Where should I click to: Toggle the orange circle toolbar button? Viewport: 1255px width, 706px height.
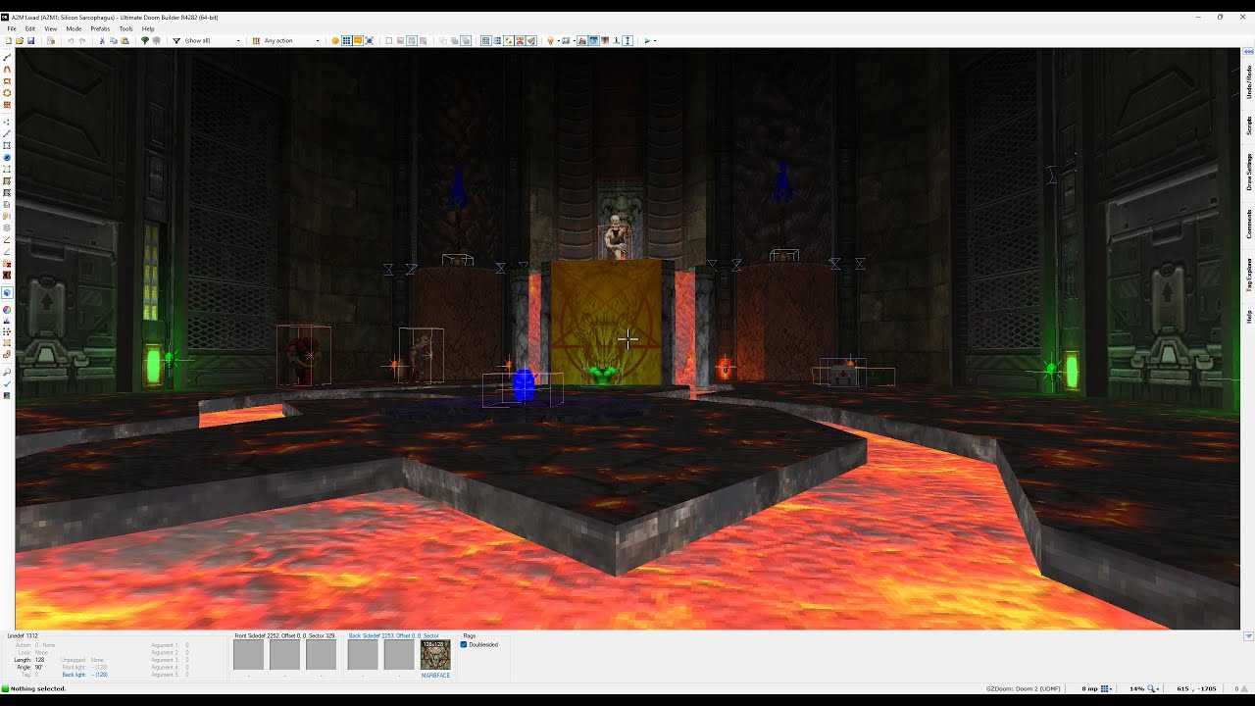pos(335,40)
